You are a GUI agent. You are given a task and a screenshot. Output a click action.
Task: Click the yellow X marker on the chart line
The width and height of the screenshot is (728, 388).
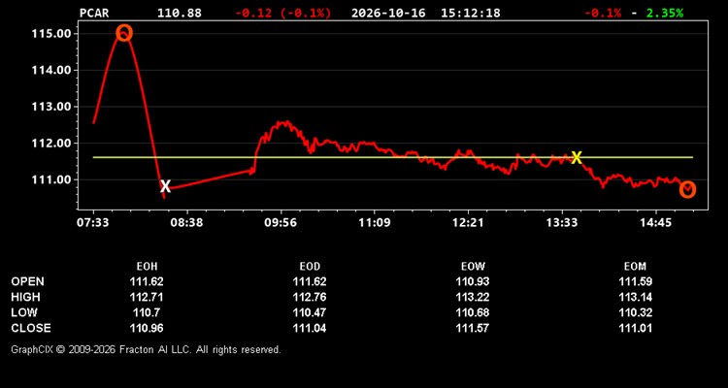point(577,158)
